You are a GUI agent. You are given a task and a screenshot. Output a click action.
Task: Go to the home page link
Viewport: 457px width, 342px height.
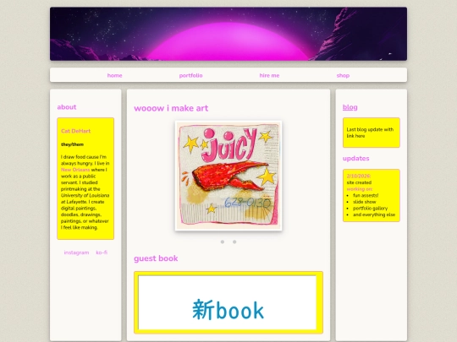pos(114,75)
